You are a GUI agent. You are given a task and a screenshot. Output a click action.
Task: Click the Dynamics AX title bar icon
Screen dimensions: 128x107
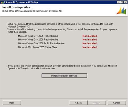(2, 2)
